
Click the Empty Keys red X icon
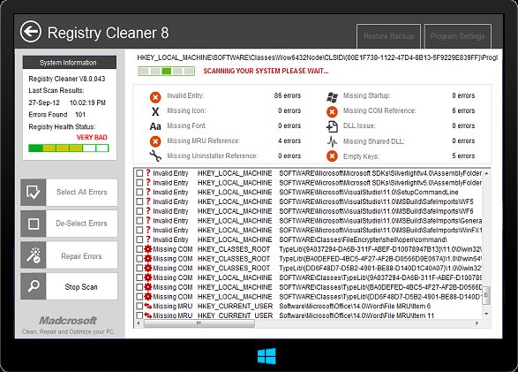click(332, 156)
